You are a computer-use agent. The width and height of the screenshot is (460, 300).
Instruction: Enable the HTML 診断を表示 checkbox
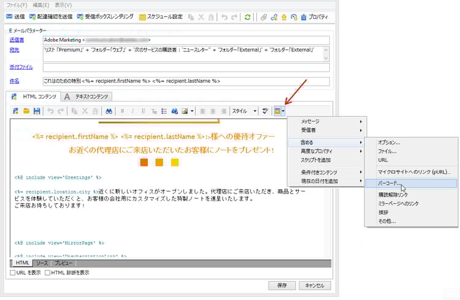click(x=47, y=272)
